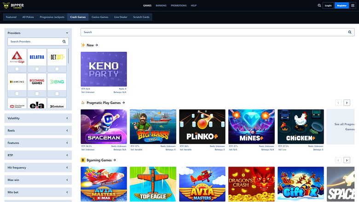
Task: Click the Arrow's Edge provider logo
Action: 17,57
